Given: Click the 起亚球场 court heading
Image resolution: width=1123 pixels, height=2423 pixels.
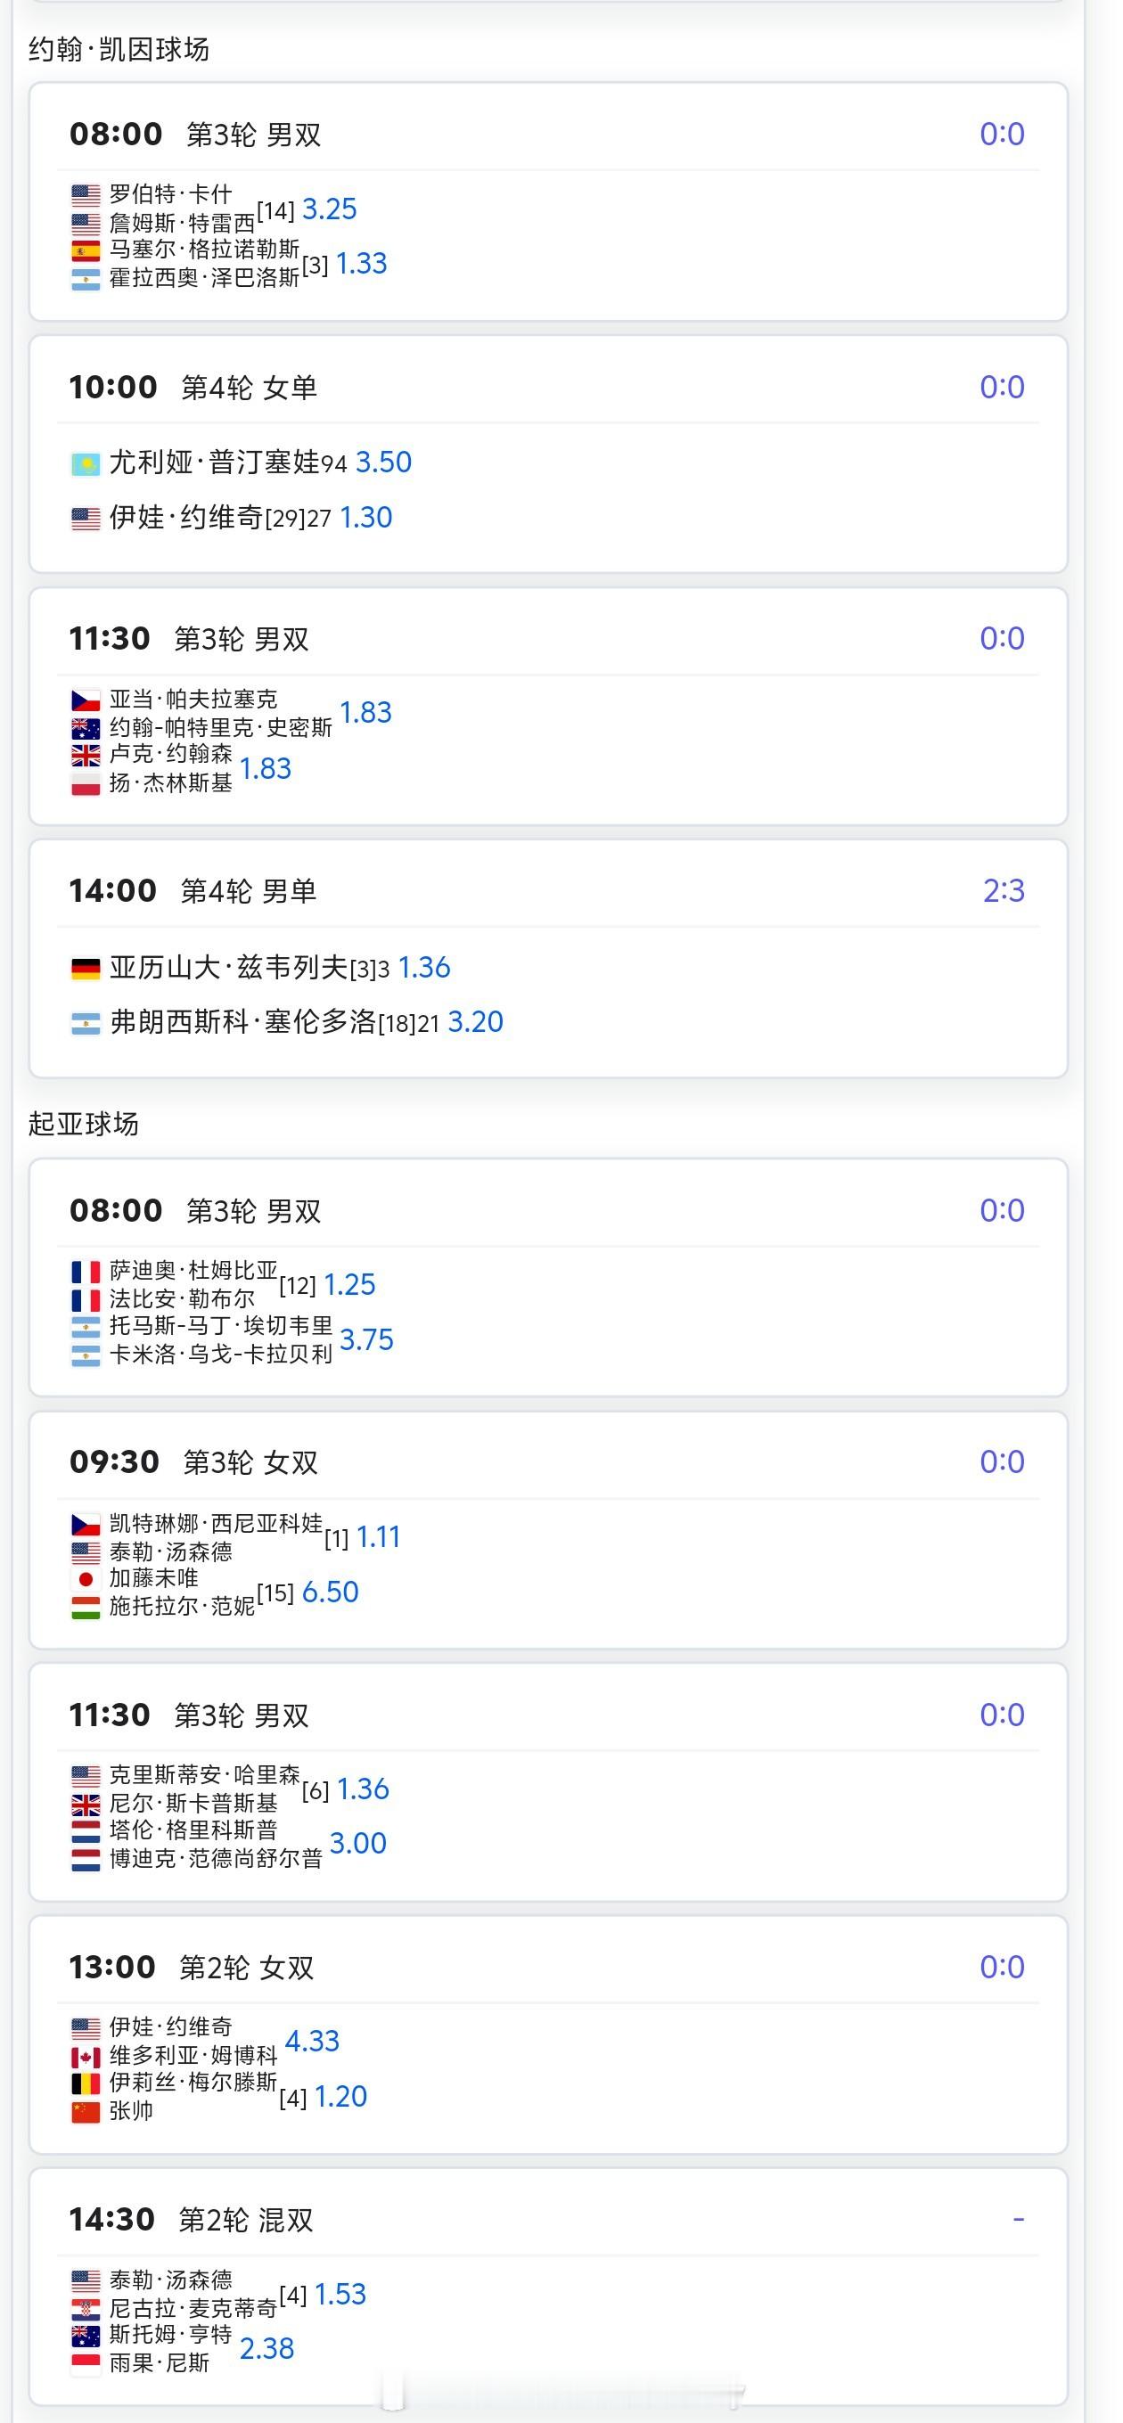Looking at the screenshot, I should (x=84, y=1124).
